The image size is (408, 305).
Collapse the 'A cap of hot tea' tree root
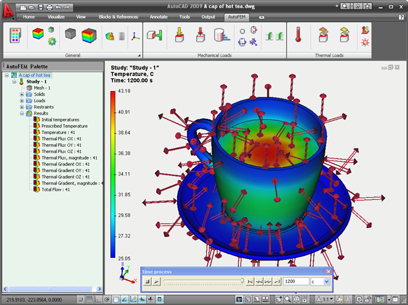7,75
